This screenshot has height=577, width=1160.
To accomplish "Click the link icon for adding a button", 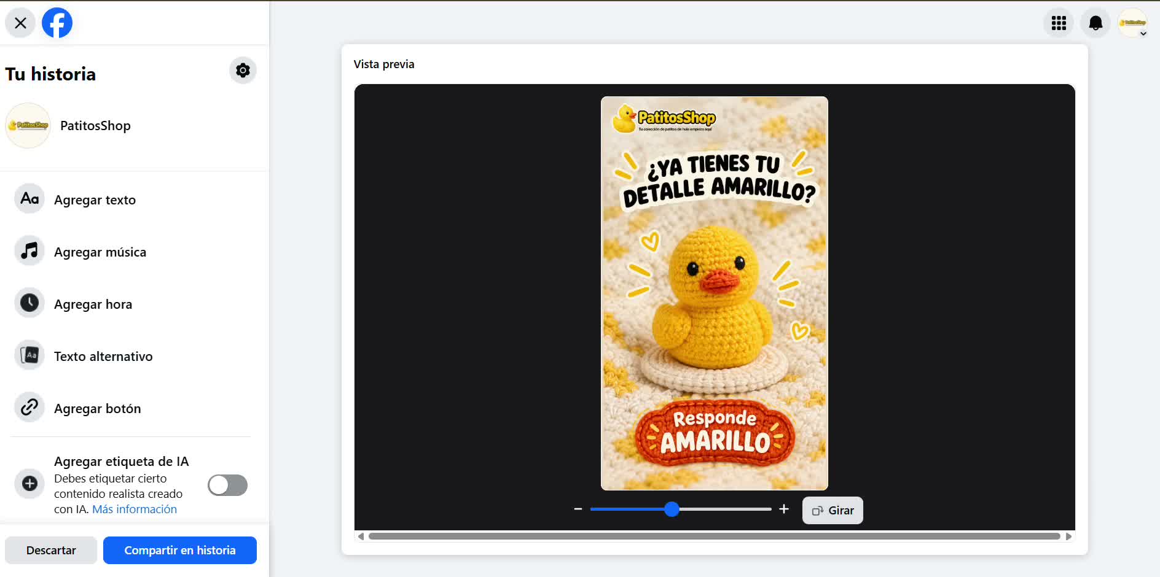I will point(29,408).
